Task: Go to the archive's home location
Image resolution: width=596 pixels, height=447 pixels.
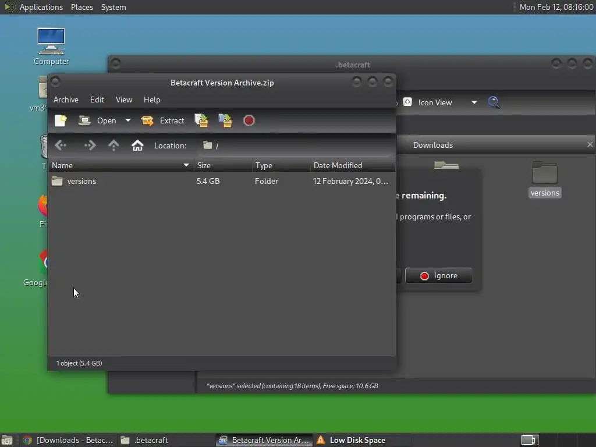Action: point(137,145)
